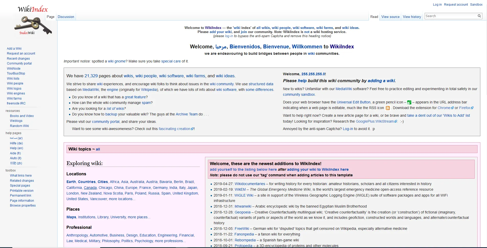This screenshot has height=248, width=487.
Task: Click the search magnifier icon
Action: point(479,16)
